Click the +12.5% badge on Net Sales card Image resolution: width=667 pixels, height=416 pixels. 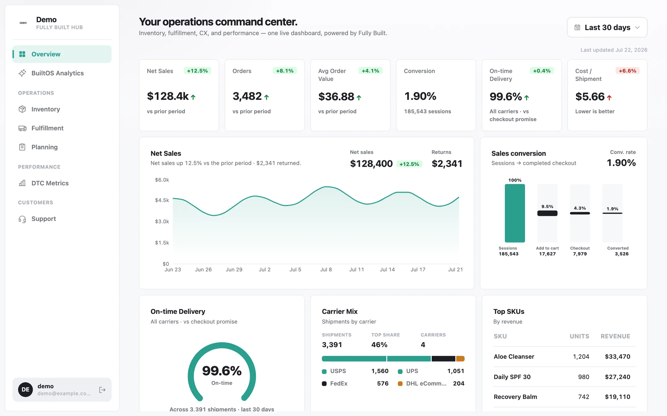[198, 71]
